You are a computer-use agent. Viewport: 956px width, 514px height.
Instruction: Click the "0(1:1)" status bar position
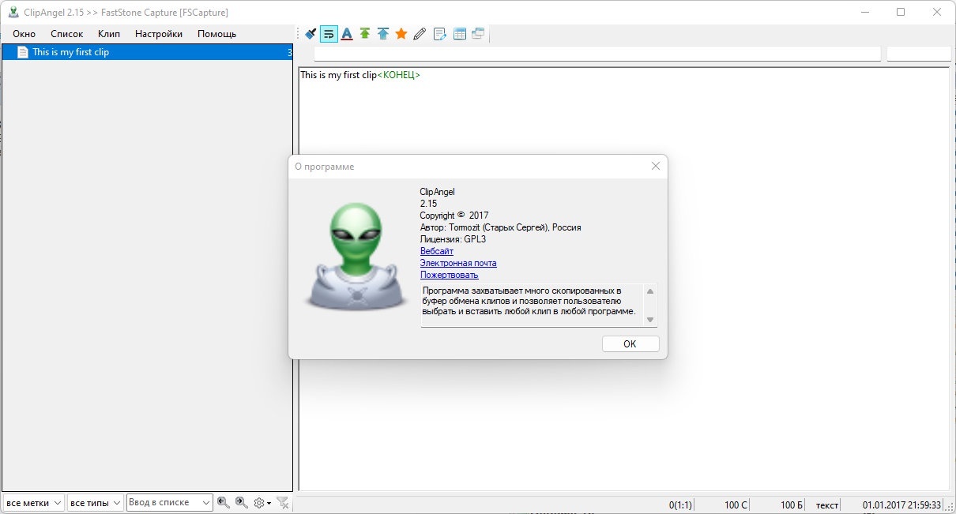[x=680, y=505]
